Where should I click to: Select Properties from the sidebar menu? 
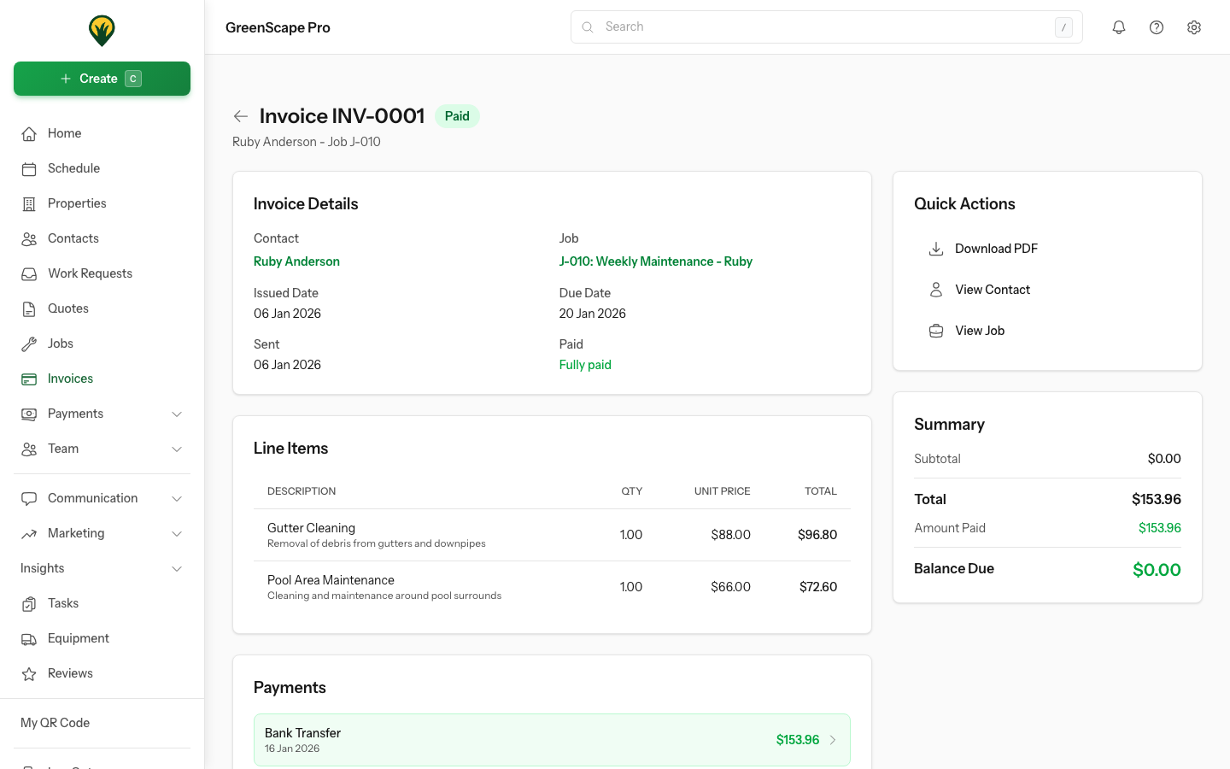coord(76,203)
